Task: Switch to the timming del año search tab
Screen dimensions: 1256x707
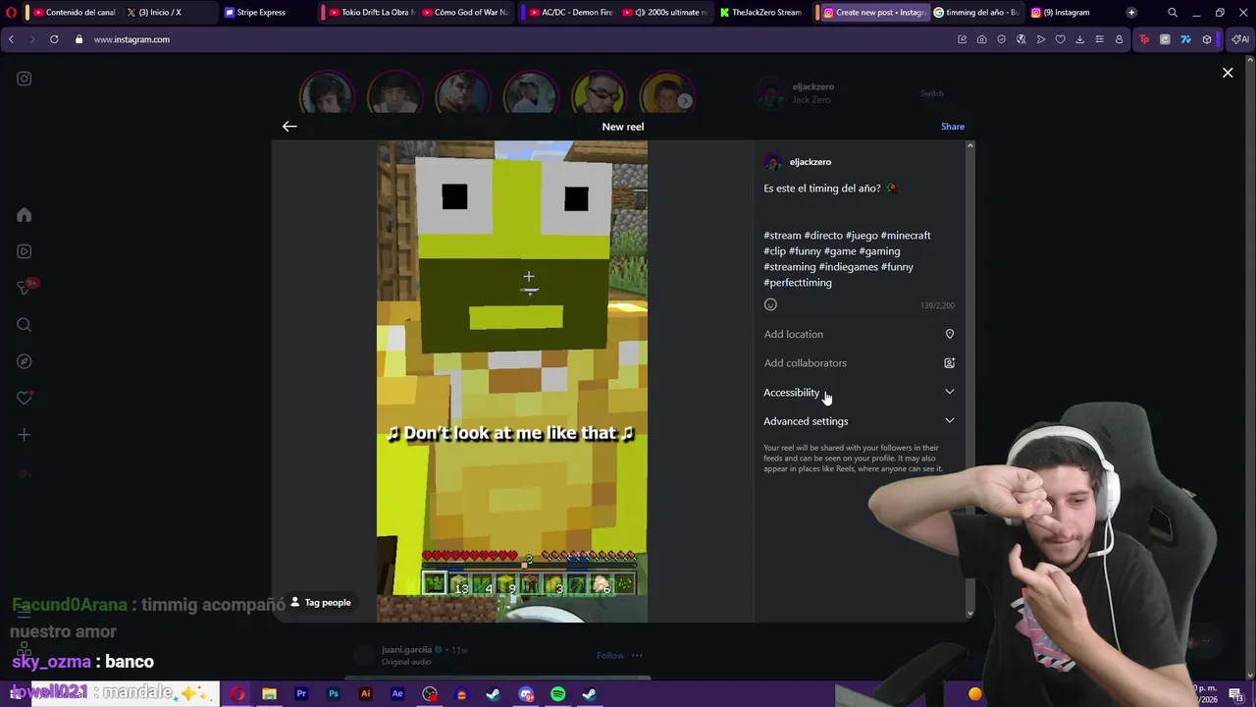Action: click(975, 13)
